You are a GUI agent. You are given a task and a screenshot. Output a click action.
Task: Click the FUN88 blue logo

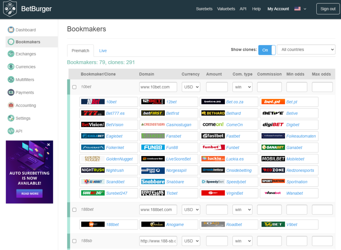click(x=153, y=147)
